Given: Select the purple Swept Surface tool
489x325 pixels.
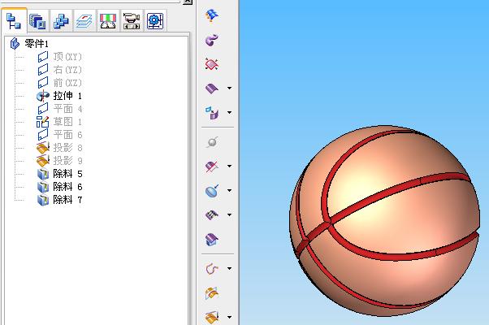Looking at the screenshot, I should [x=212, y=40].
